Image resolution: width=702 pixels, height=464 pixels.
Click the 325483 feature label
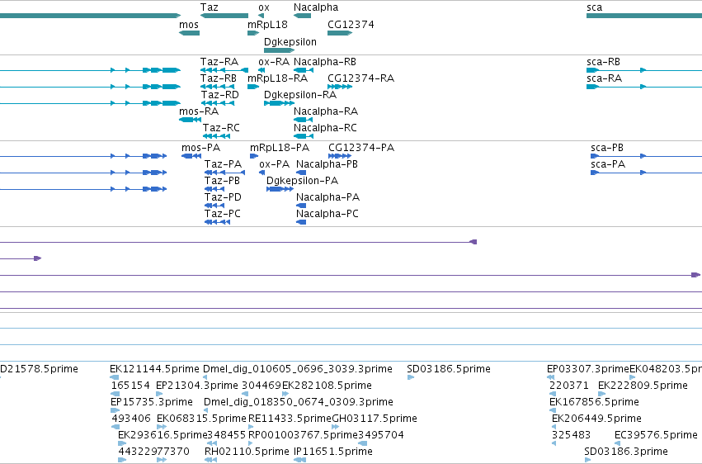pyautogui.click(x=572, y=435)
